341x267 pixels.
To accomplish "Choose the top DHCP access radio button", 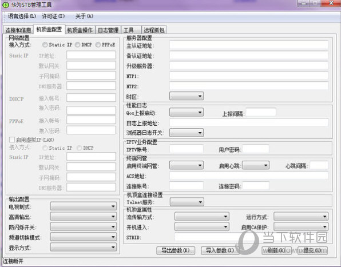I will 77,45.
